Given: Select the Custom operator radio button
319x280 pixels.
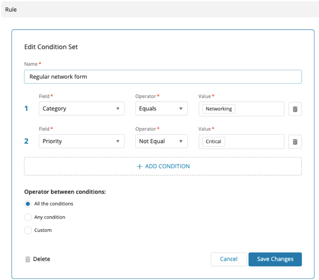Looking at the screenshot, I should 28,230.
